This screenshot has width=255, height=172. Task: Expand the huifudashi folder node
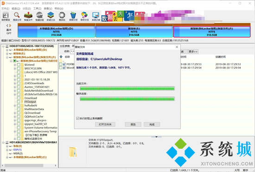tap(15, 106)
